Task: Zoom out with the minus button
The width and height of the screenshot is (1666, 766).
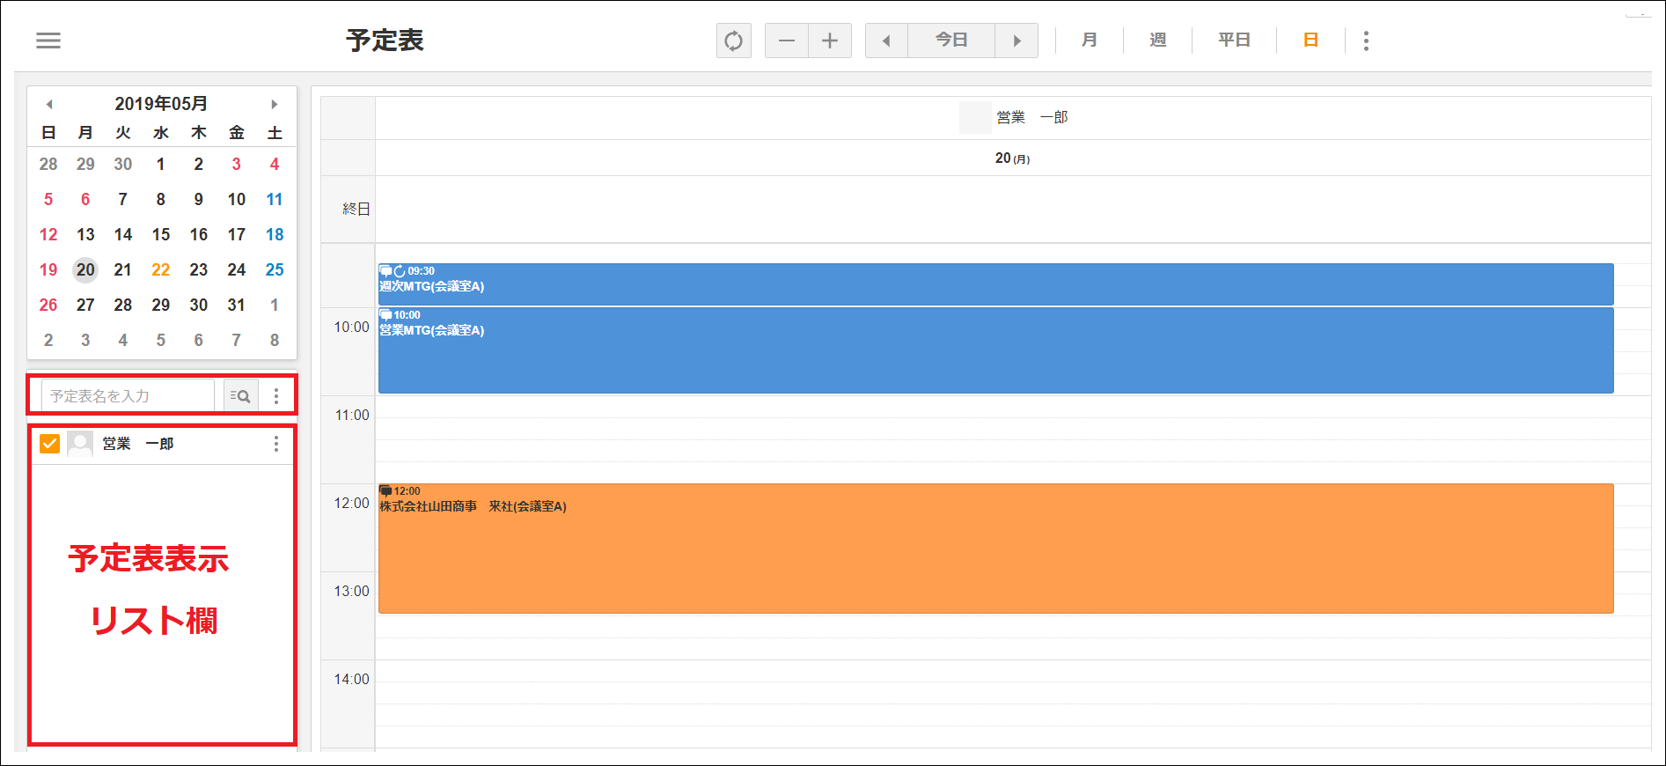Action: [787, 41]
